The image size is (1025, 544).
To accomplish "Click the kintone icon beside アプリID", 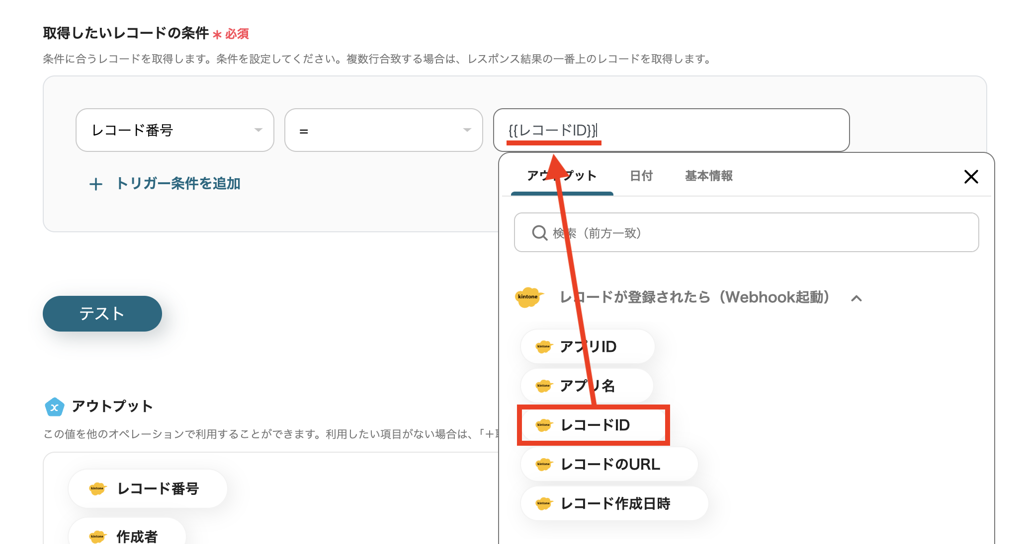I will tap(543, 346).
